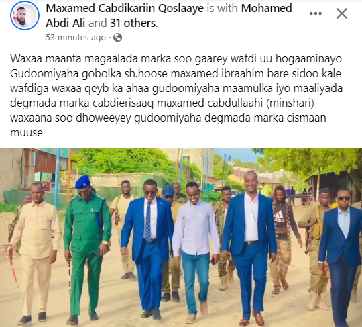Click the word muuse ending the caption
Screen dimensions: 362x327
click(x=26, y=133)
